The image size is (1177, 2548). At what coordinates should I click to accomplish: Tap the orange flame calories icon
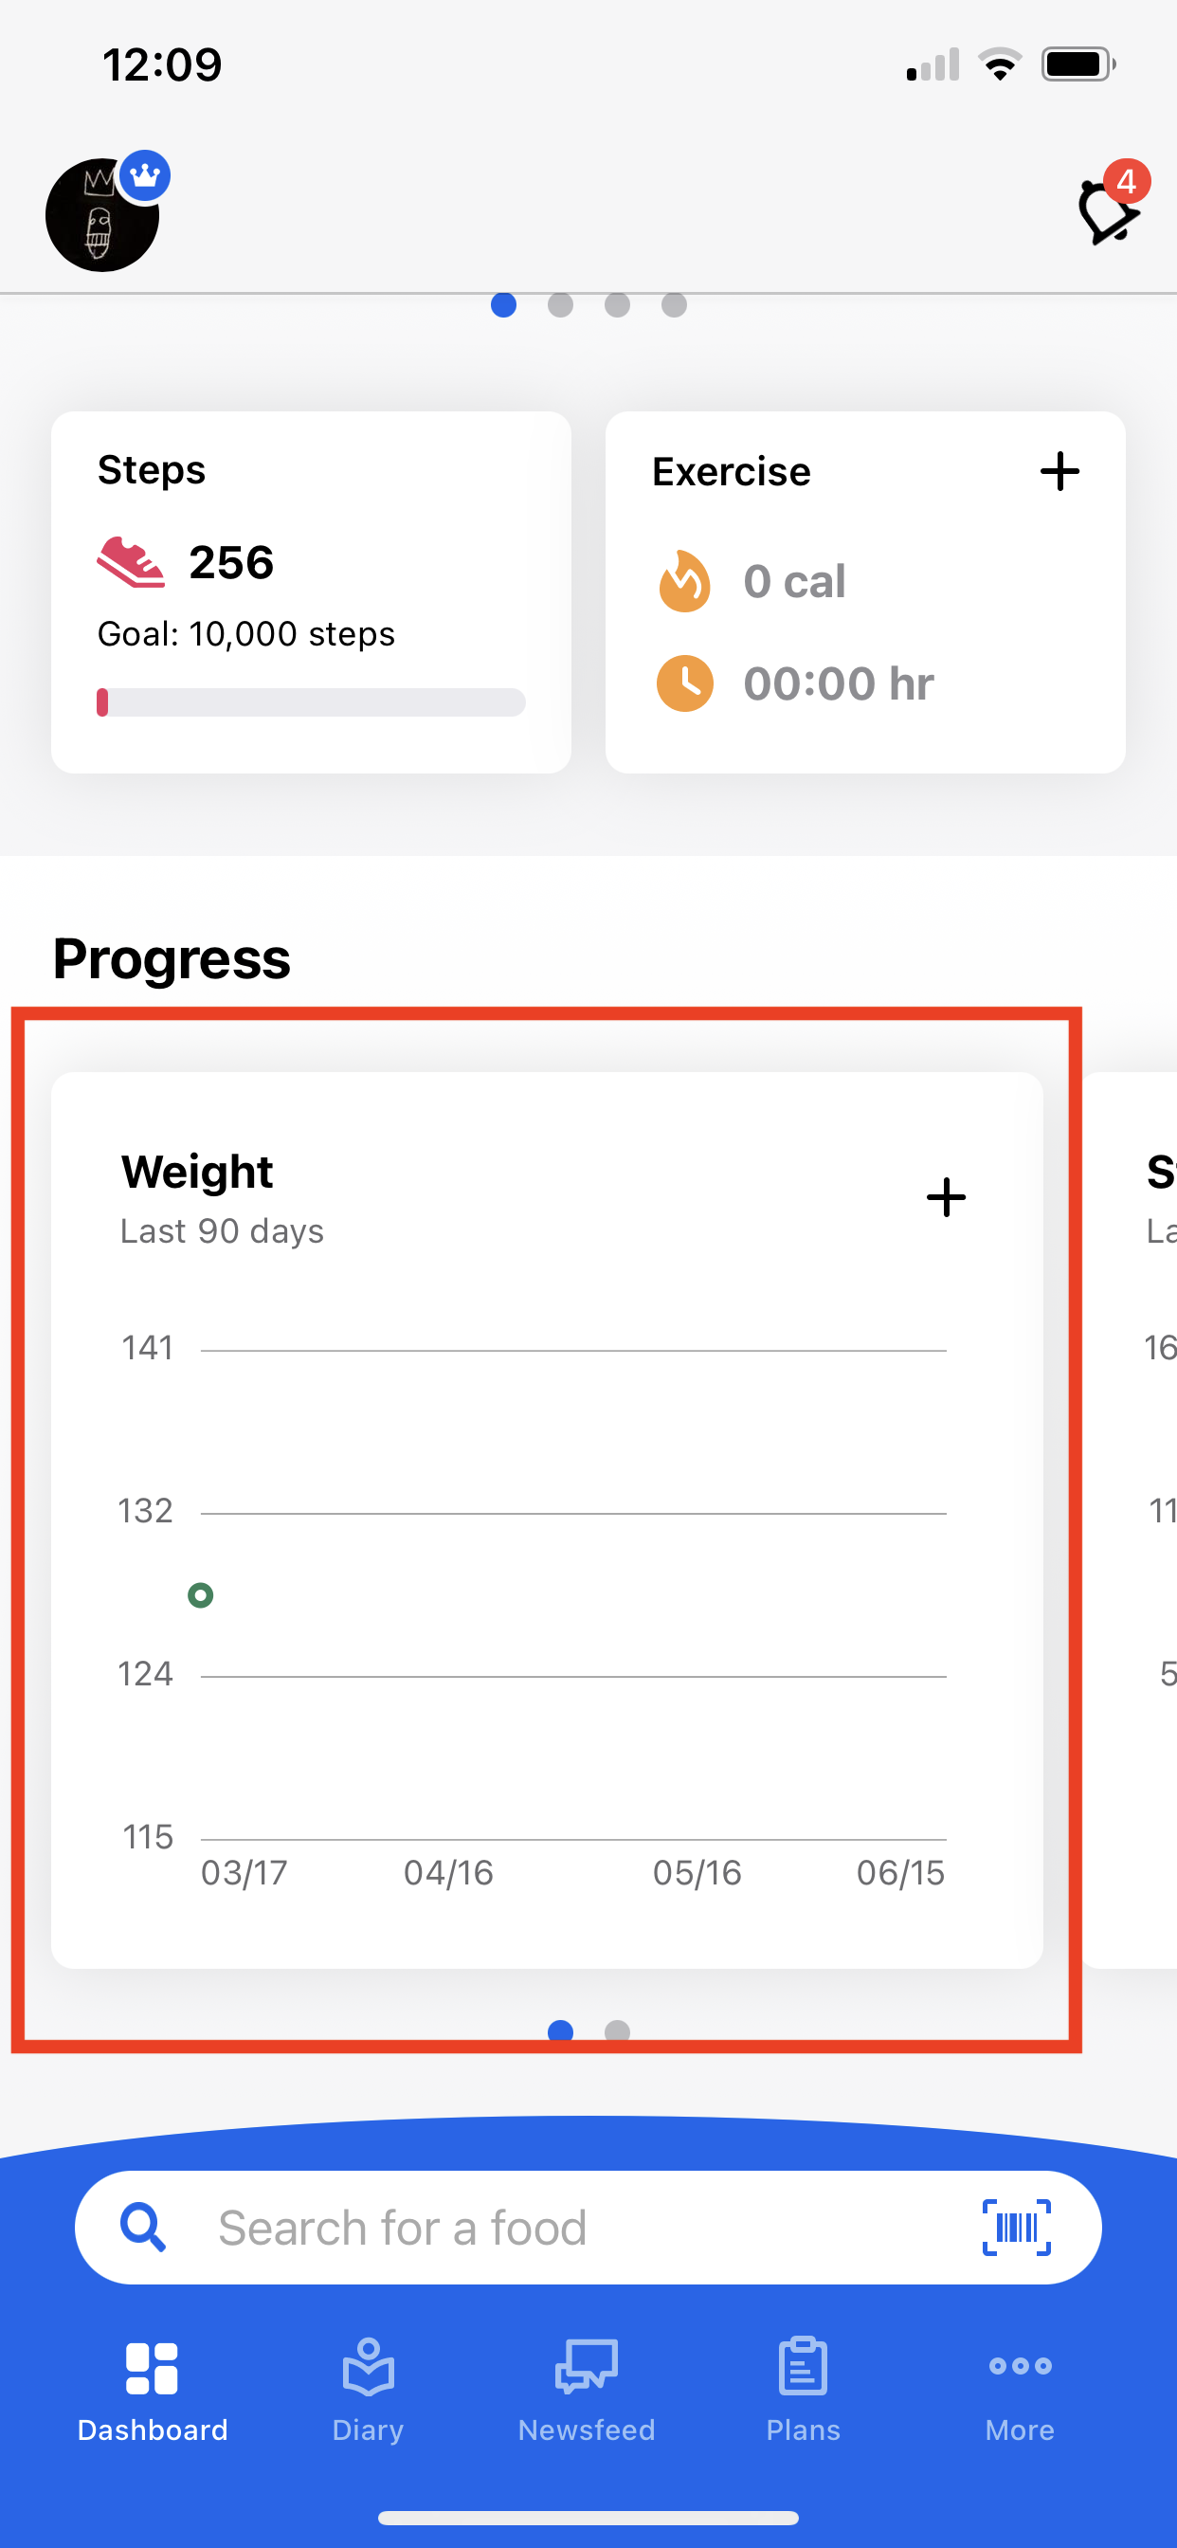[684, 581]
